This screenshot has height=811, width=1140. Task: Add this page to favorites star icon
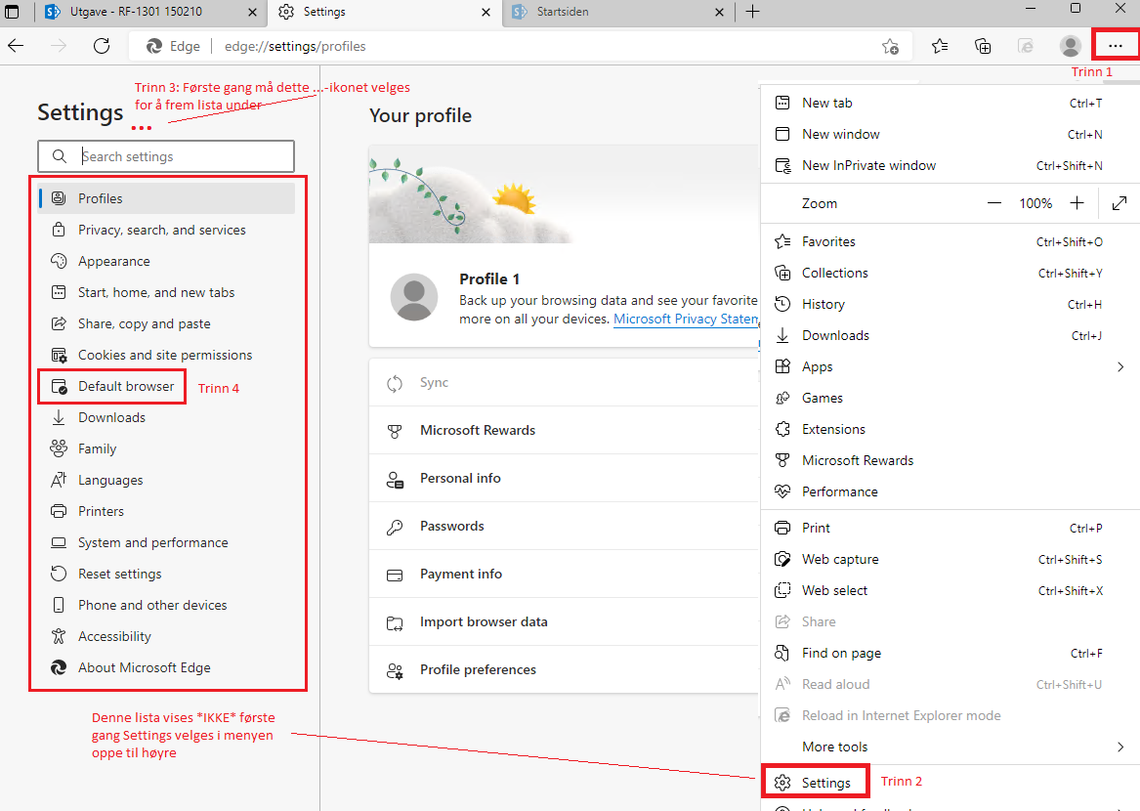tap(890, 47)
